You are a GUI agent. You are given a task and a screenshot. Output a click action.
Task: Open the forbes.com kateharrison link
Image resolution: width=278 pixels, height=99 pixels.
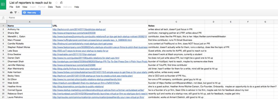coord(100,72)
